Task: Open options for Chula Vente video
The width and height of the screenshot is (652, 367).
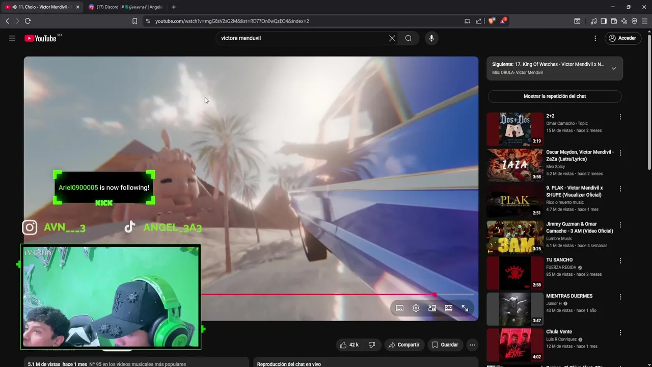Action: click(x=620, y=332)
